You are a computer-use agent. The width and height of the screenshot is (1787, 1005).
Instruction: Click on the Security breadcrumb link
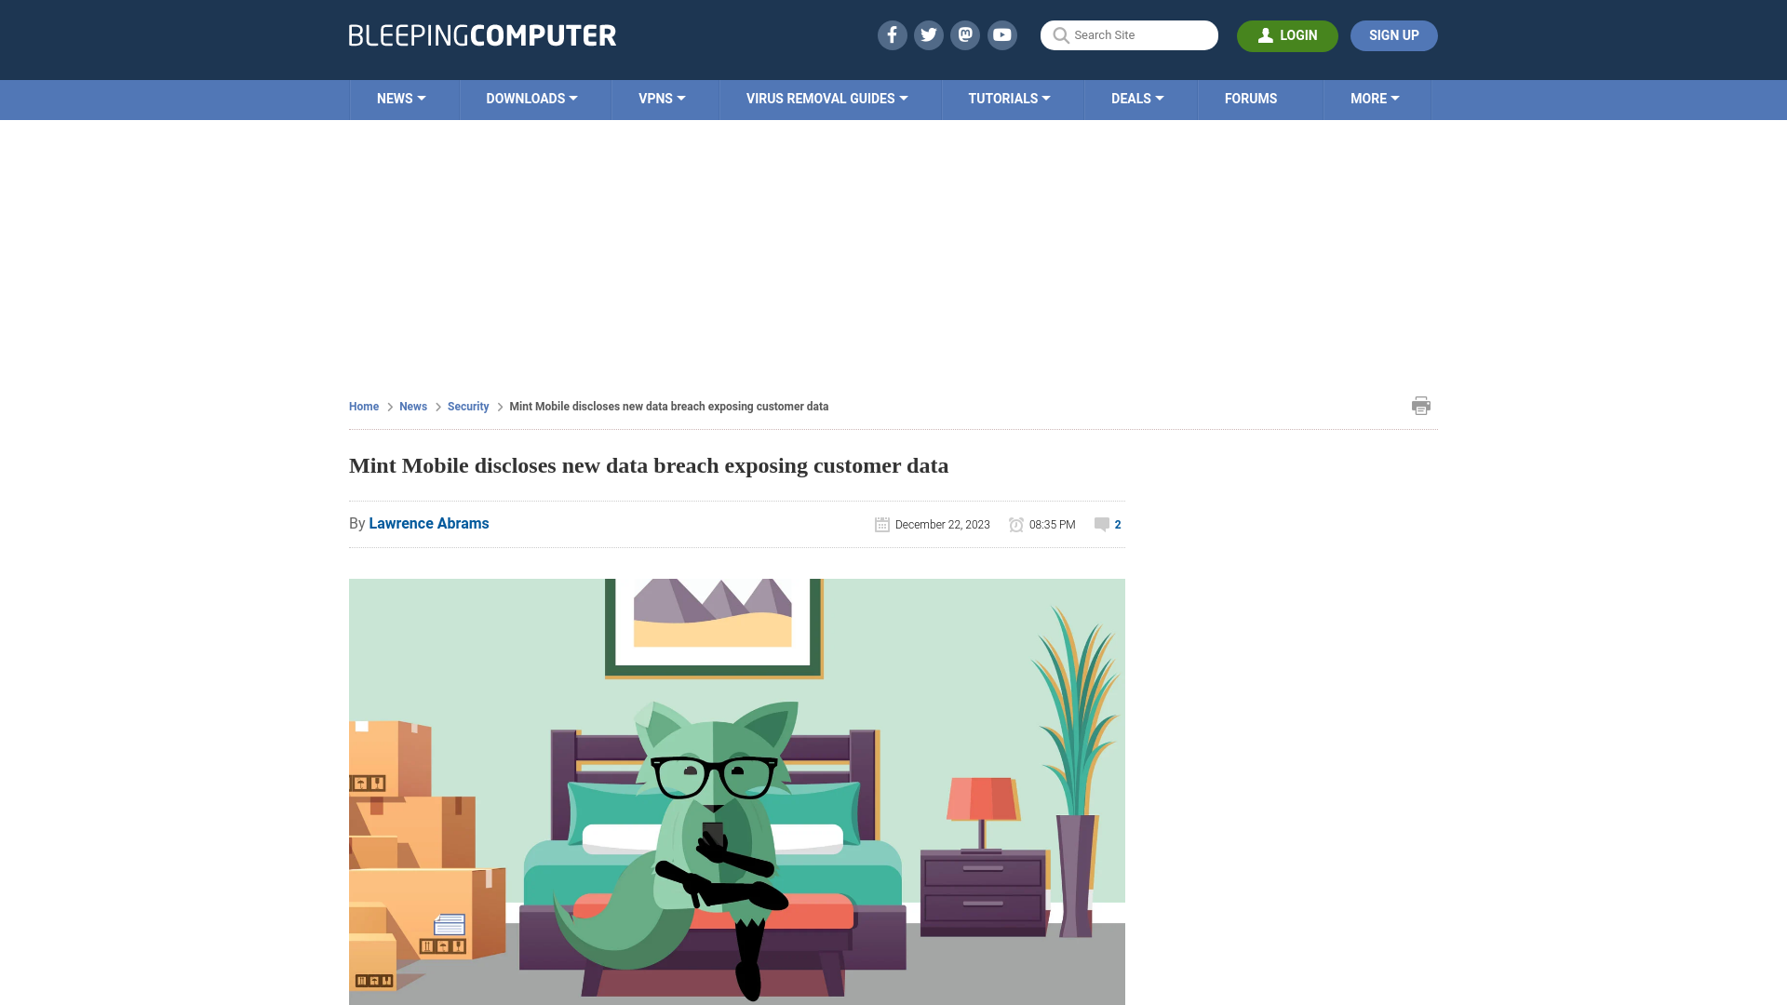coord(467,406)
